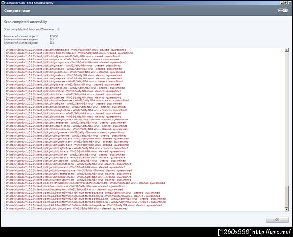The width and height of the screenshot is (293, 237).
Task: Select the jpicpl32.exe infection entry
Action: click(x=67, y=138)
